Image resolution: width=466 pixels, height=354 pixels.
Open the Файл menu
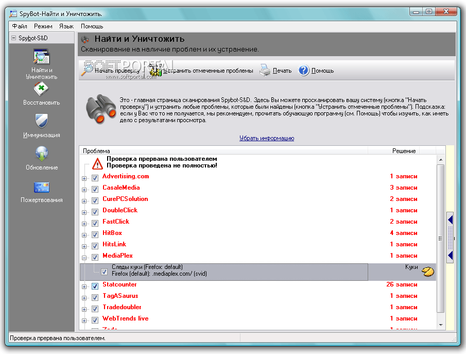pyautogui.click(x=20, y=26)
